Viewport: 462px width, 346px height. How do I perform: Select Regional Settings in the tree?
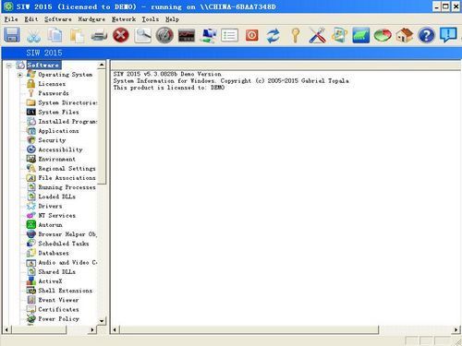coord(67,169)
